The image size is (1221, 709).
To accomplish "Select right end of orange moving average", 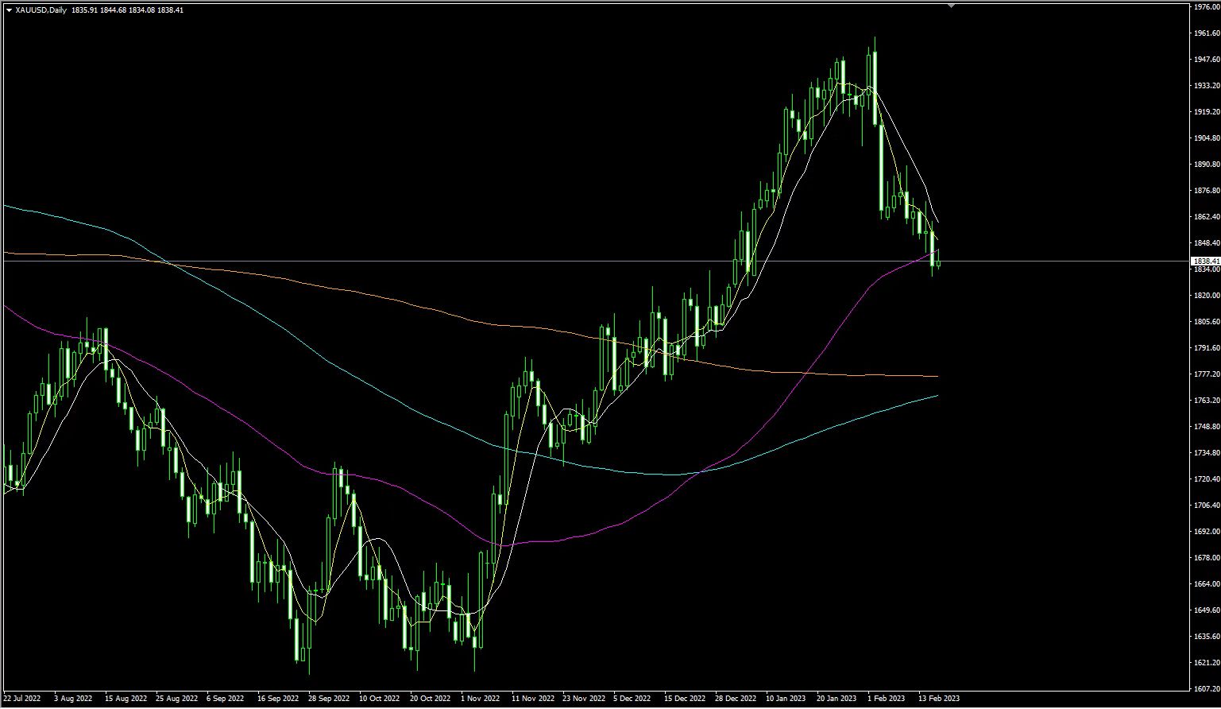I will pyautogui.click(x=937, y=376).
